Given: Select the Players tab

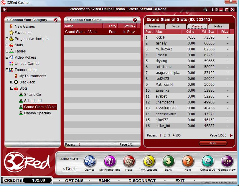Looking at the screenshot, I should tap(197, 26).
